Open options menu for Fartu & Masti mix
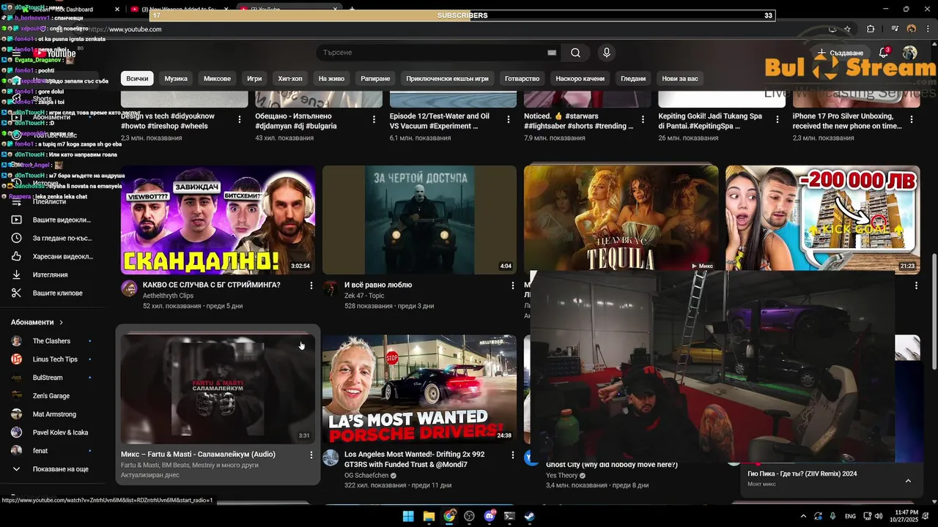The width and height of the screenshot is (938, 527). pos(311,455)
